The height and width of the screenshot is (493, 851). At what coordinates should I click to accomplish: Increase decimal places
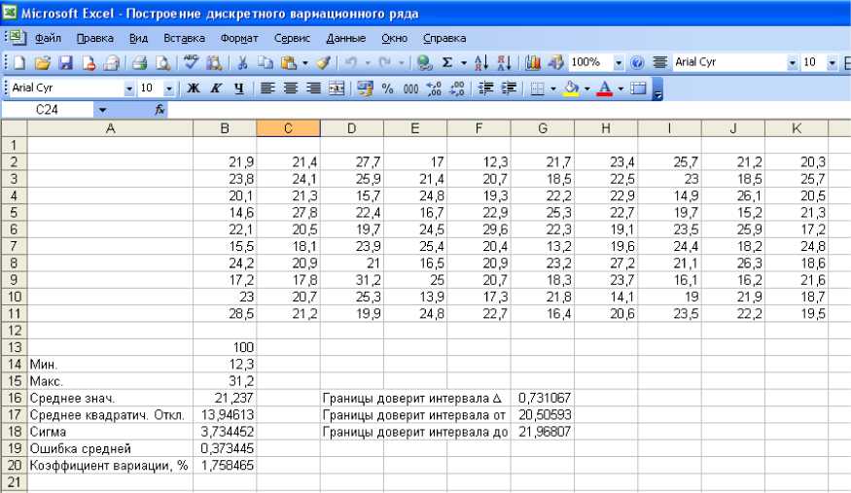tap(434, 88)
